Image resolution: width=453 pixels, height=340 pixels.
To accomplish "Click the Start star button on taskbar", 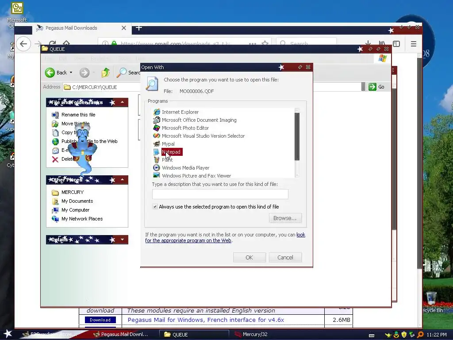I will 8,334.
